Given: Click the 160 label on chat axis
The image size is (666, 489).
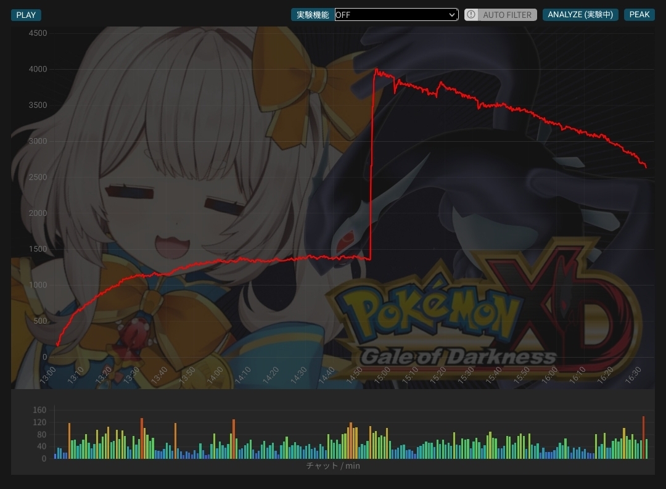Looking at the screenshot, I should point(39,410).
